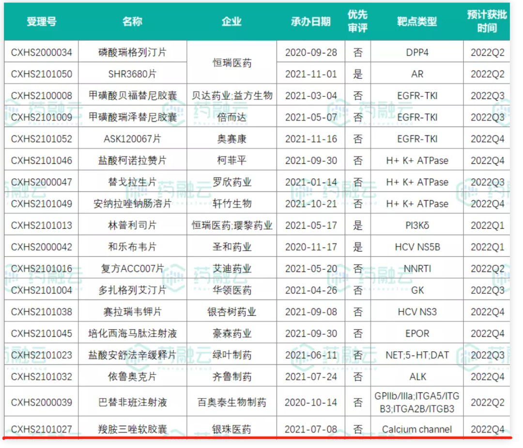The width and height of the screenshot is (523, 448).
Task: Click the 受理号 column header
Action: tap(41, 22)
